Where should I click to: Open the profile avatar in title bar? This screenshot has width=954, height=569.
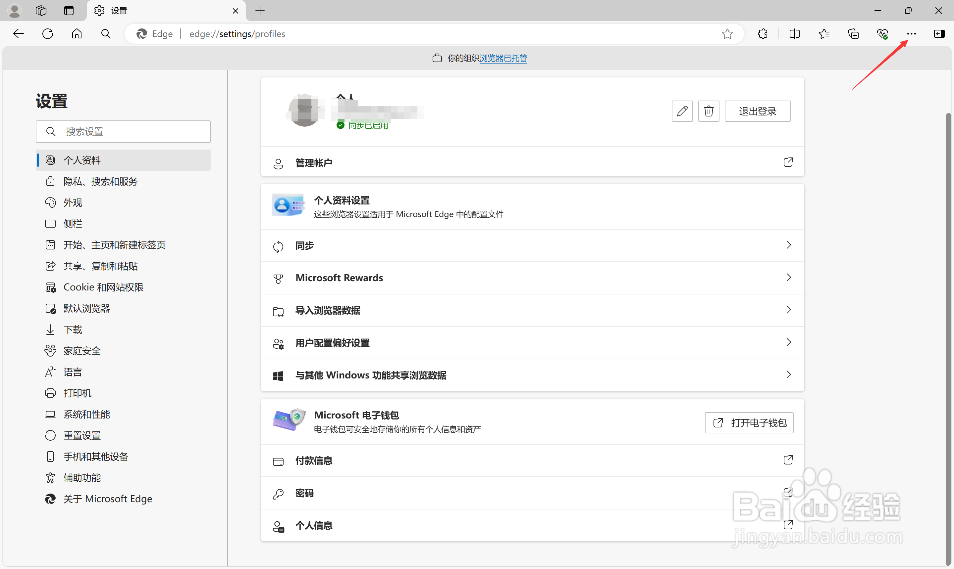tap(15, 10)
